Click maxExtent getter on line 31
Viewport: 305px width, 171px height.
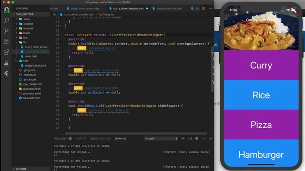[x=96, y=75]
